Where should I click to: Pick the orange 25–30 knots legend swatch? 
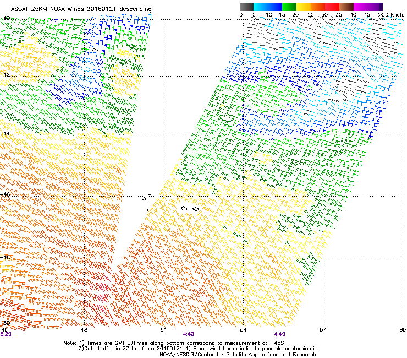318,7
